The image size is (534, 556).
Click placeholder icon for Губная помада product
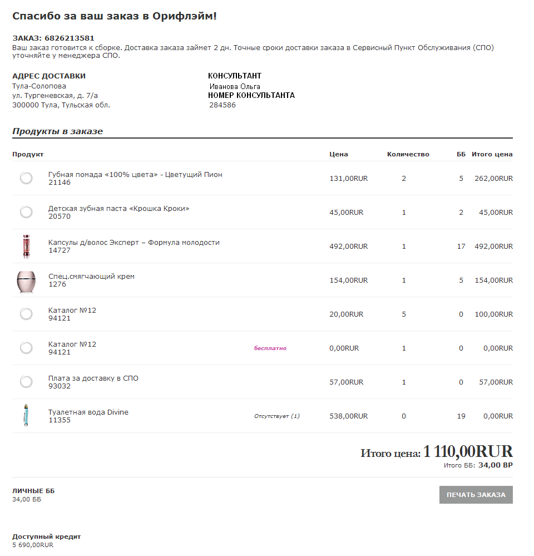[x=26, y=178]
